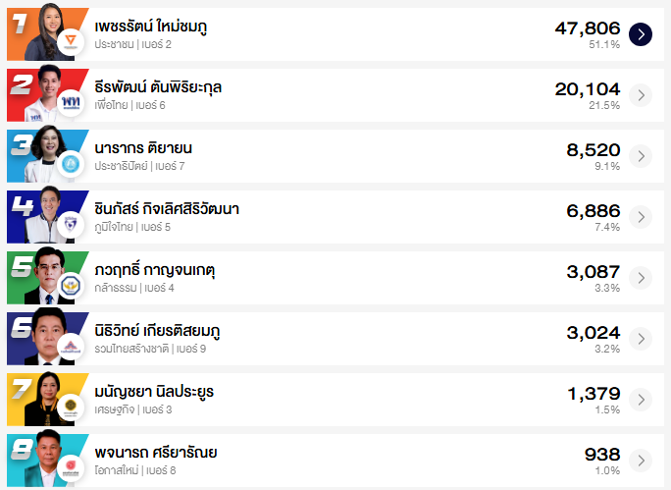671x490 pixels.
Task: Click the party logo beside พจนารถ ศรียารัณย
Action: (71, 467)
